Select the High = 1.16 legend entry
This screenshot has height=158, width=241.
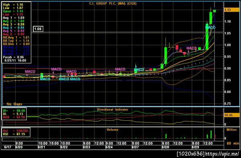(13, 4)
